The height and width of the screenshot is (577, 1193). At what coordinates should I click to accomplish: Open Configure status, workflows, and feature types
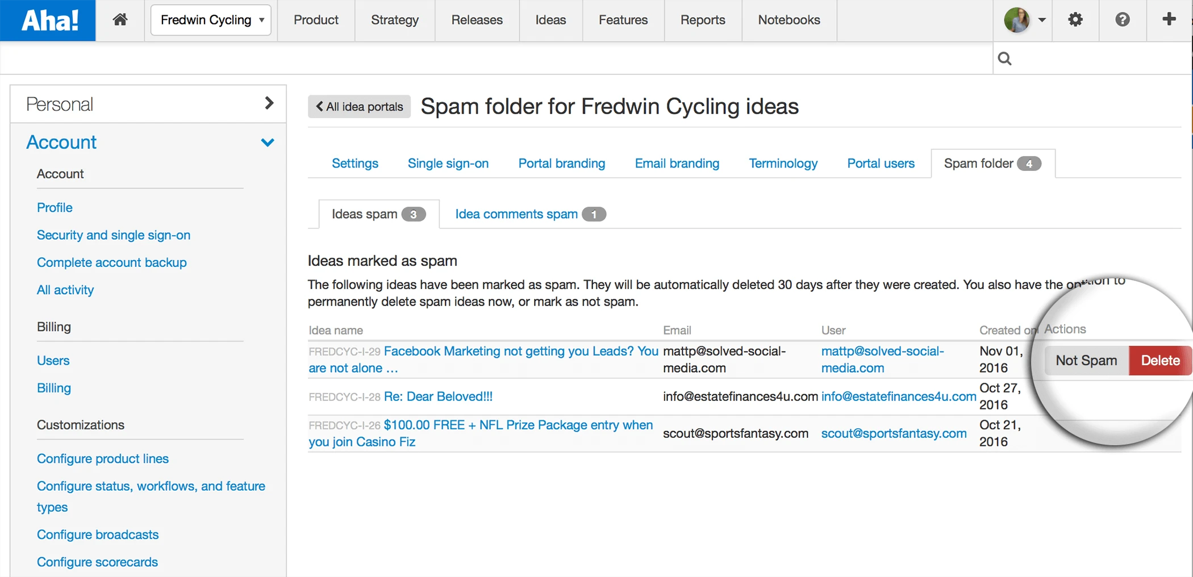[x=151, y=496]
